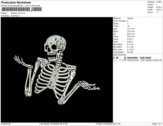Click the Machine value Tajima
This screenshot has width=163, height=126.
130,18
